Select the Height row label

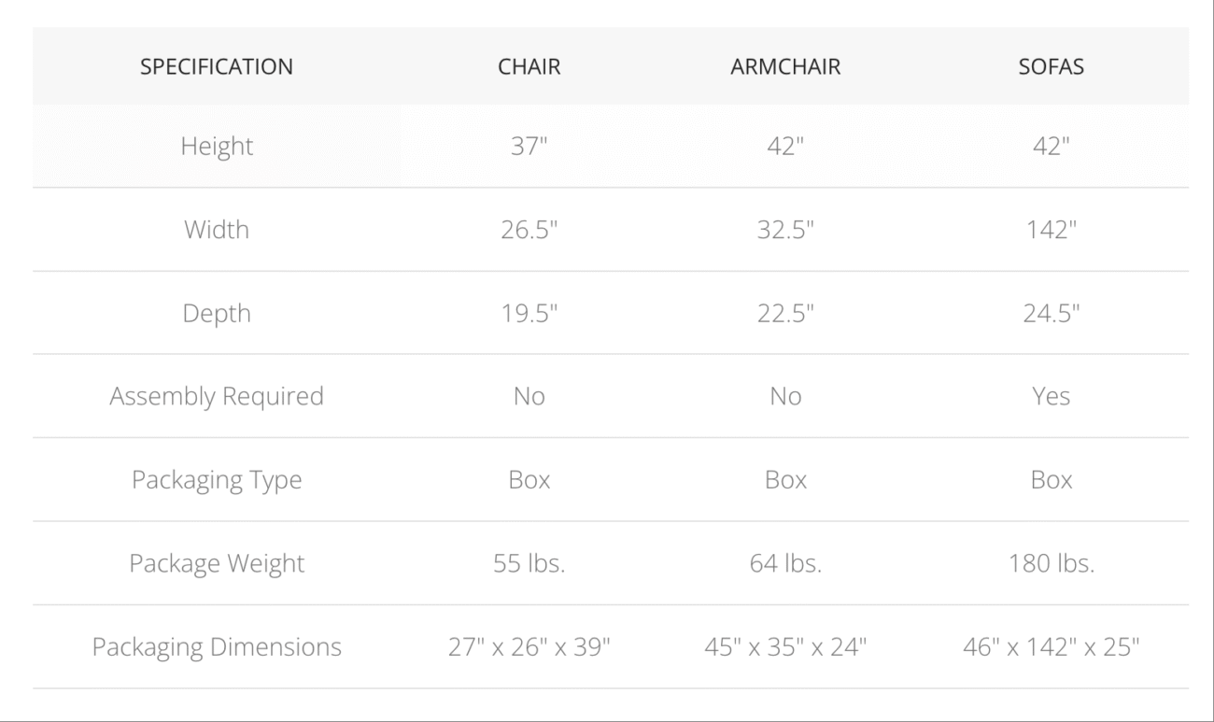tap(217, 147)
